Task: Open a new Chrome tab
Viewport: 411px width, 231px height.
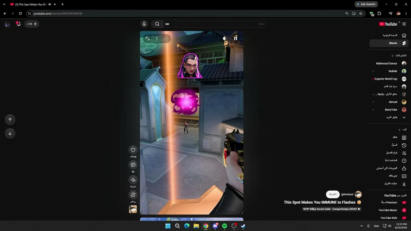Action: click(x=62, y=4)
